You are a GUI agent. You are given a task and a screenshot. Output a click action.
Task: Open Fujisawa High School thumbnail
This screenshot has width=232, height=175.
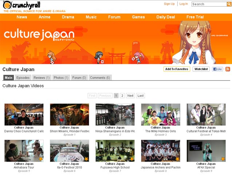(115, 151)
